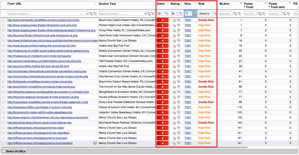The height and width of the screenshot is (155, 299).
Task: Toggle red Detox X for drinks-retail/feed row
Action: [163, 133]
